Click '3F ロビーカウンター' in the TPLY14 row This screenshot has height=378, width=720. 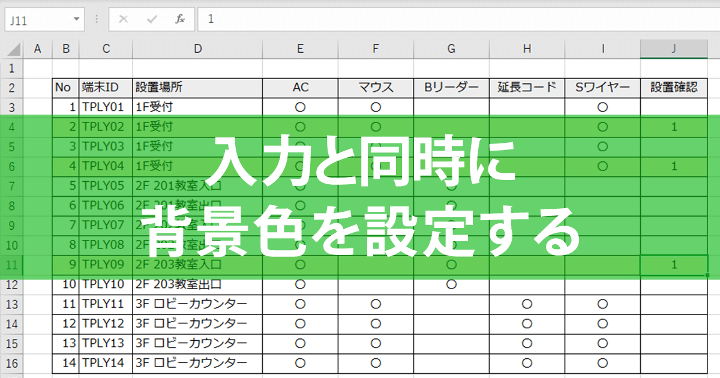point(197,363)
